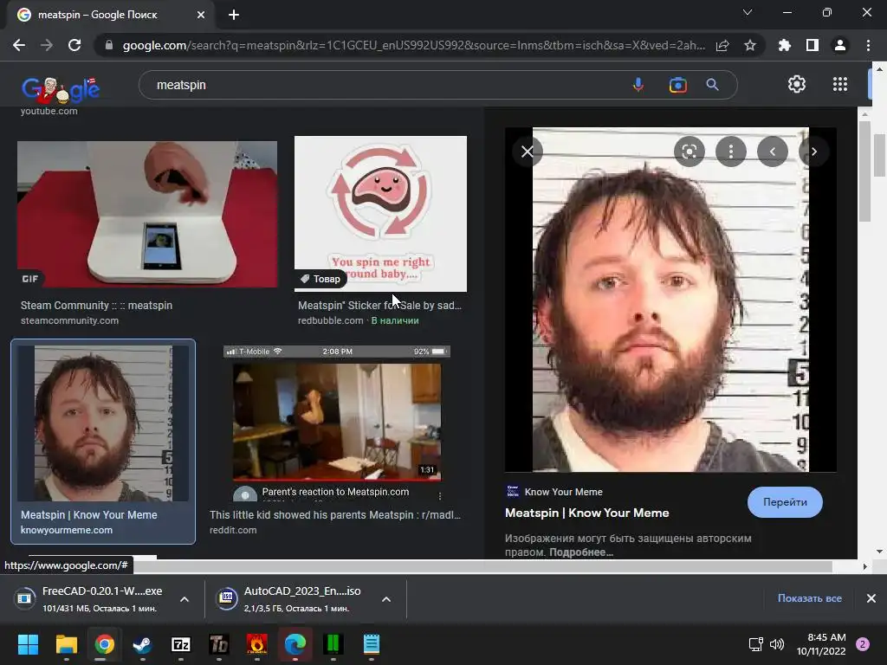Open the Chrome three-dot menu

(x=868, y=45)
